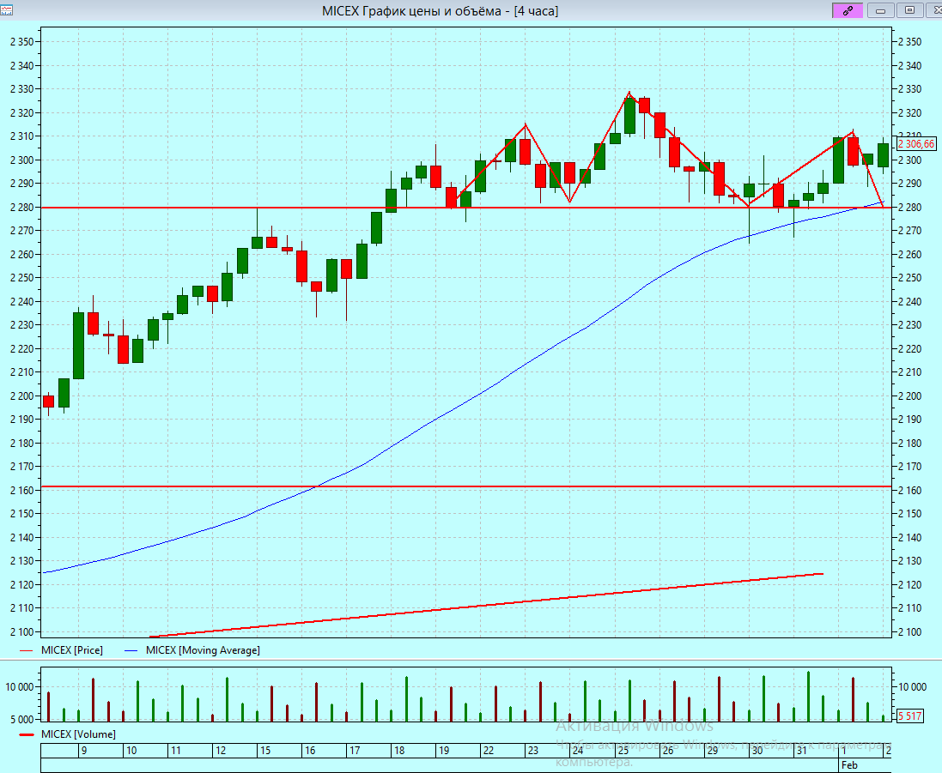Click '2 100' on the right price axis

click(909, 632)
